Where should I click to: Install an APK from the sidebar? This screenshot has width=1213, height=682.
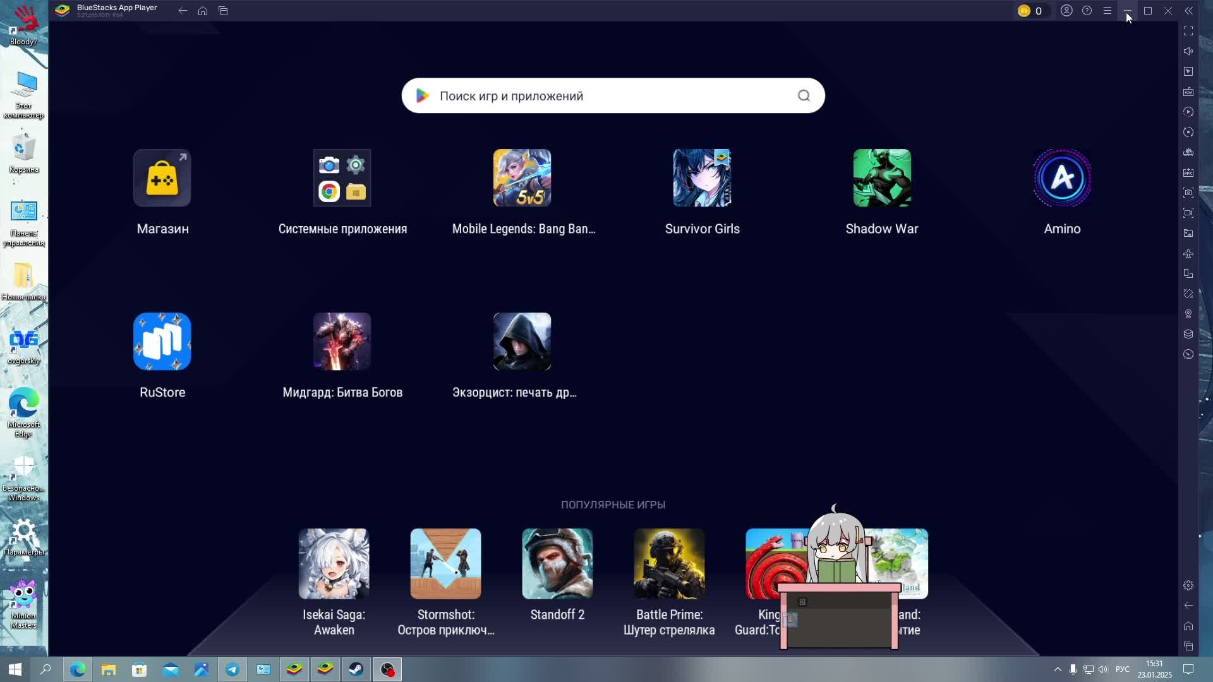(x=1188, y=172)
